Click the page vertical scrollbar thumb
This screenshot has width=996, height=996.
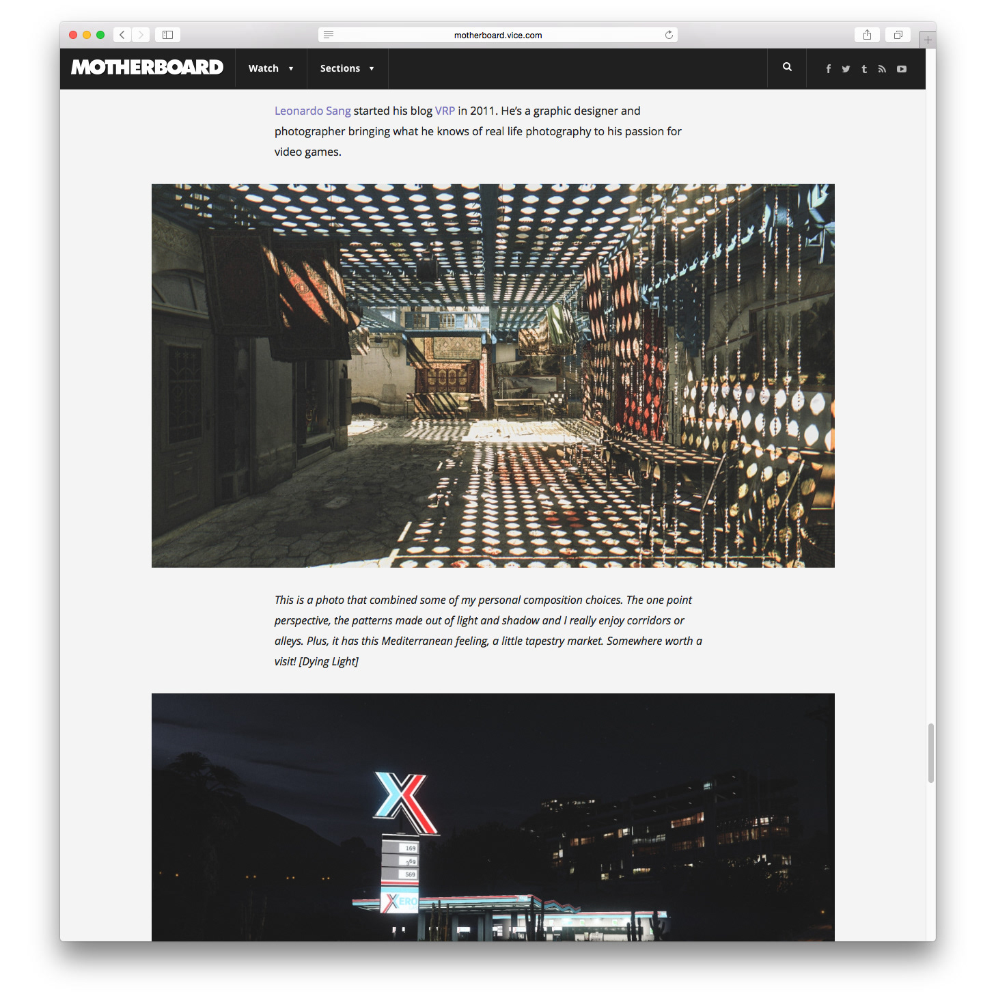(930, 753)
